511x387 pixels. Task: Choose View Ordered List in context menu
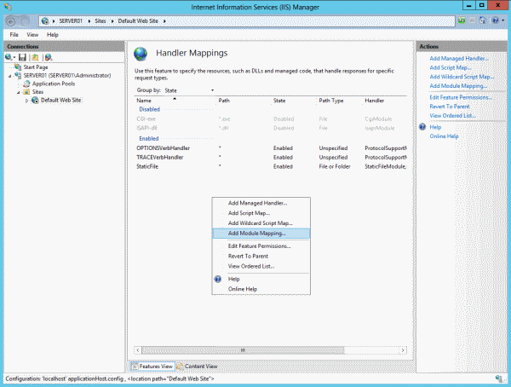tap(261, 266)
